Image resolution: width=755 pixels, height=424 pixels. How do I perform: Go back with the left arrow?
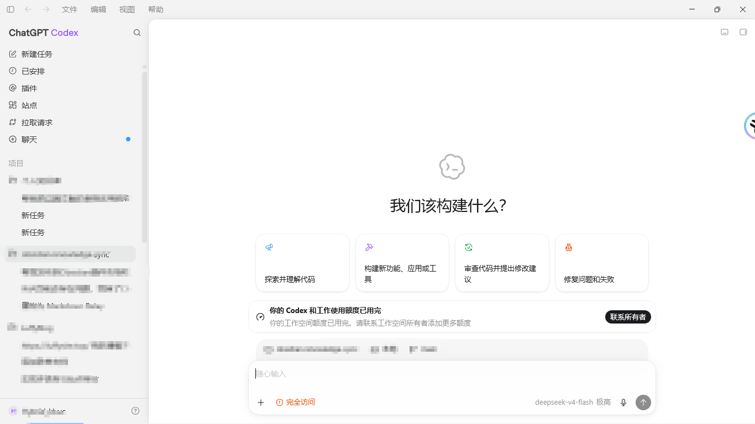[x=28, y=9]
